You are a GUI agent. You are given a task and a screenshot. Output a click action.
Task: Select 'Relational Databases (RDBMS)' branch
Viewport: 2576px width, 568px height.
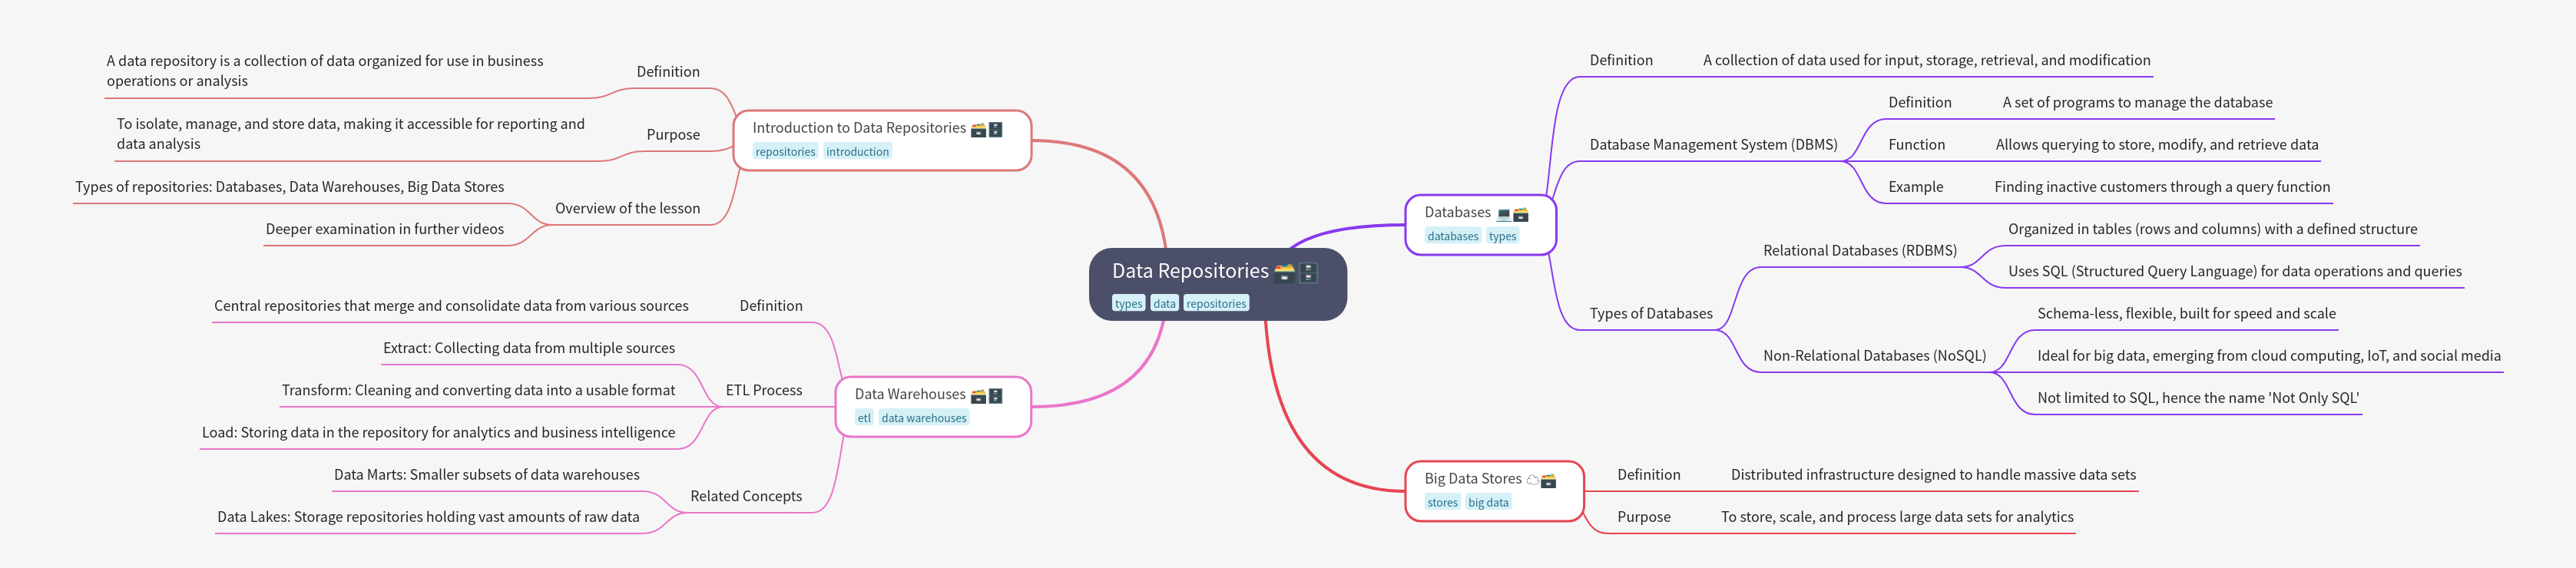1860,251
